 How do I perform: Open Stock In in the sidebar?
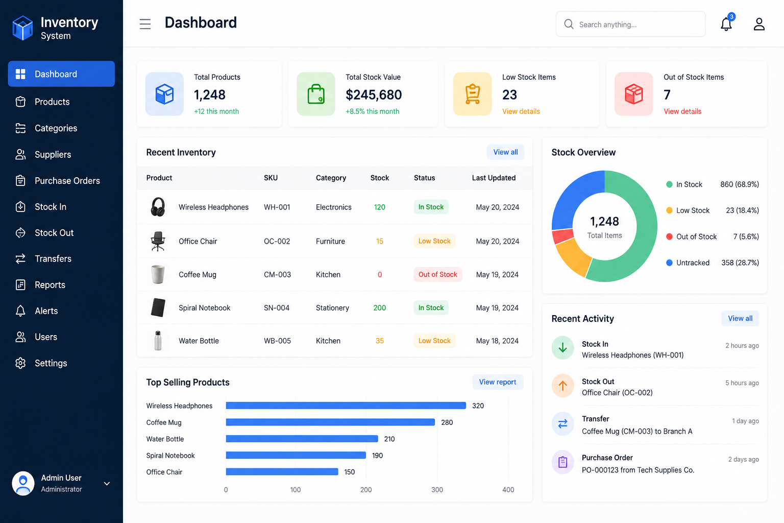[x=61, y=207]
